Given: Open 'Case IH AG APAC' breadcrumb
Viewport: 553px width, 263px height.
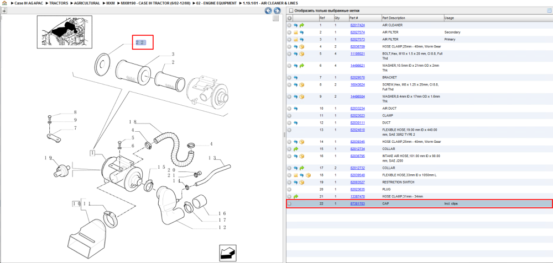Looking at the screenshot, I should click(x=29, y=3).
